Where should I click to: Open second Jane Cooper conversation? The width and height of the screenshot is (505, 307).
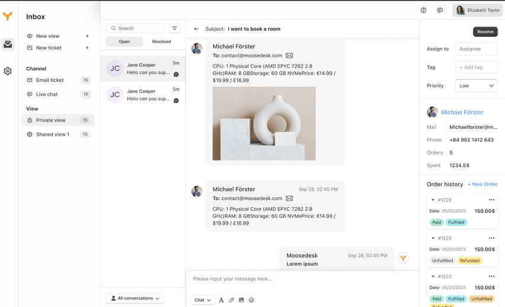pos(143,95)
